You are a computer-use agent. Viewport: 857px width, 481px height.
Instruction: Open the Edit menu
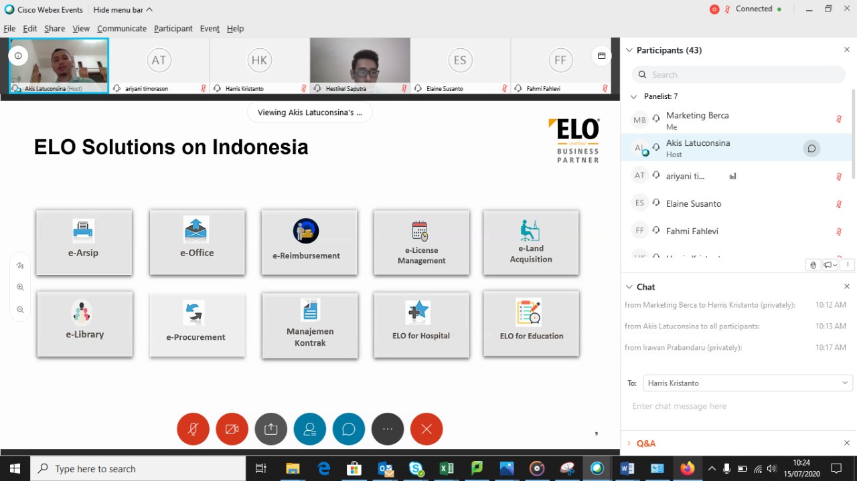pos(30,29)
